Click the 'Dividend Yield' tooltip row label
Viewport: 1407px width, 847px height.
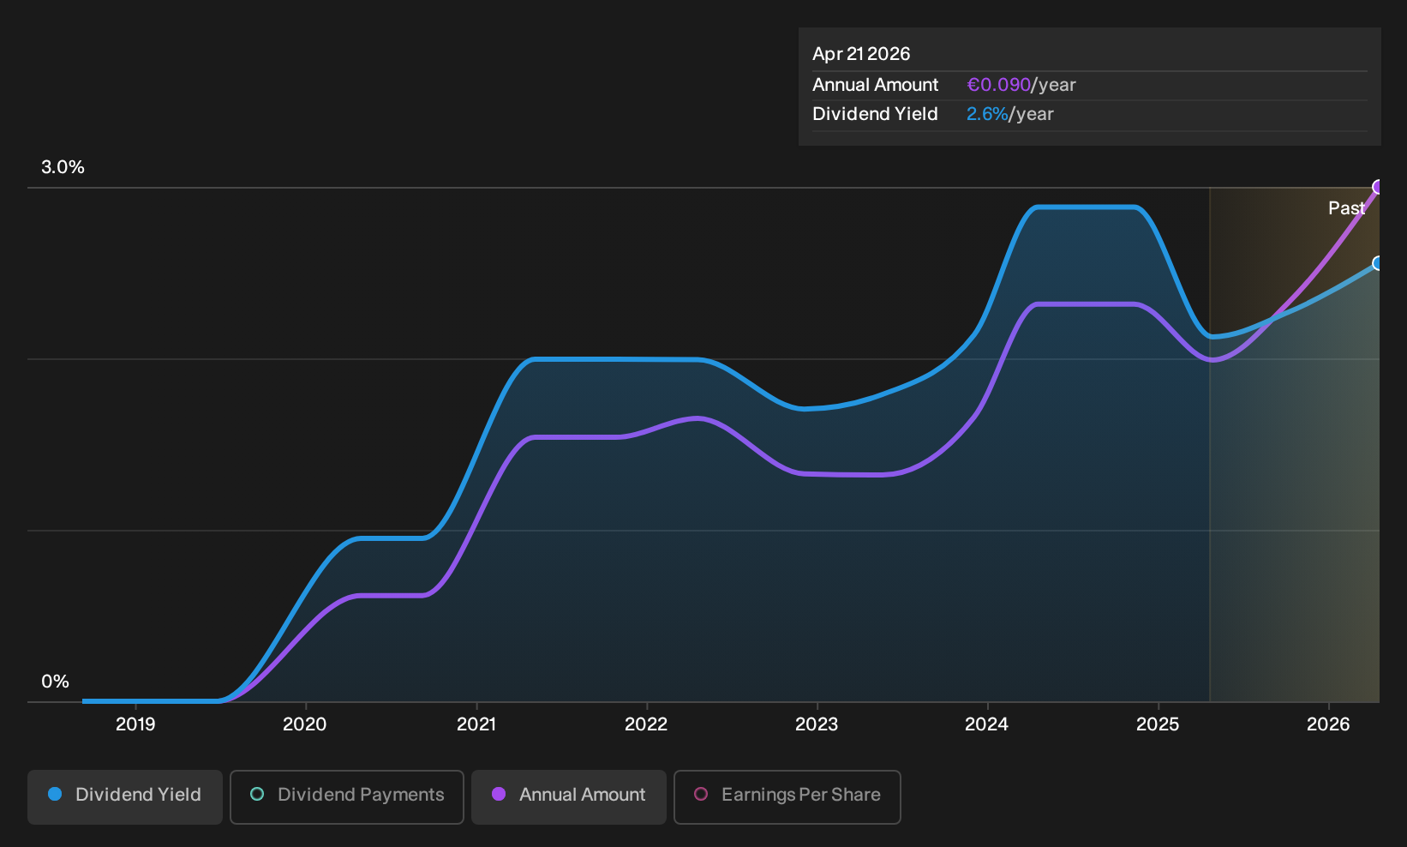click(875, 114)
